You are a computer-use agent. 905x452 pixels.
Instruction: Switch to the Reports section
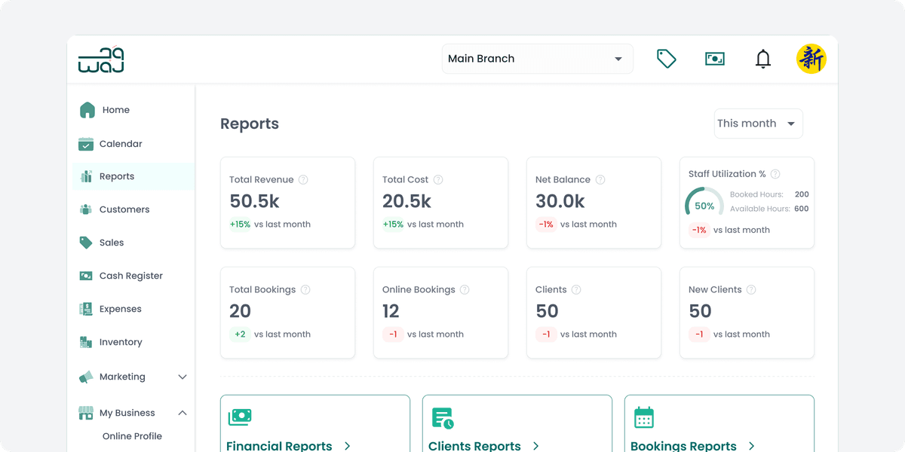pyautogui.click(x=117, y=176)
